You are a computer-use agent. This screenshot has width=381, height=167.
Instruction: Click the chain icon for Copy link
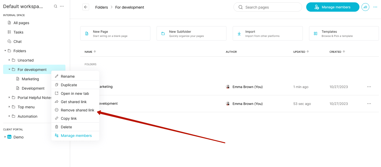tap(57, 118)
